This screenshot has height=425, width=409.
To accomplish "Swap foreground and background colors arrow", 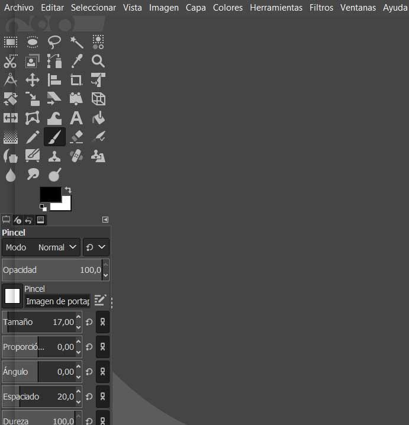I will coord(67,190).
